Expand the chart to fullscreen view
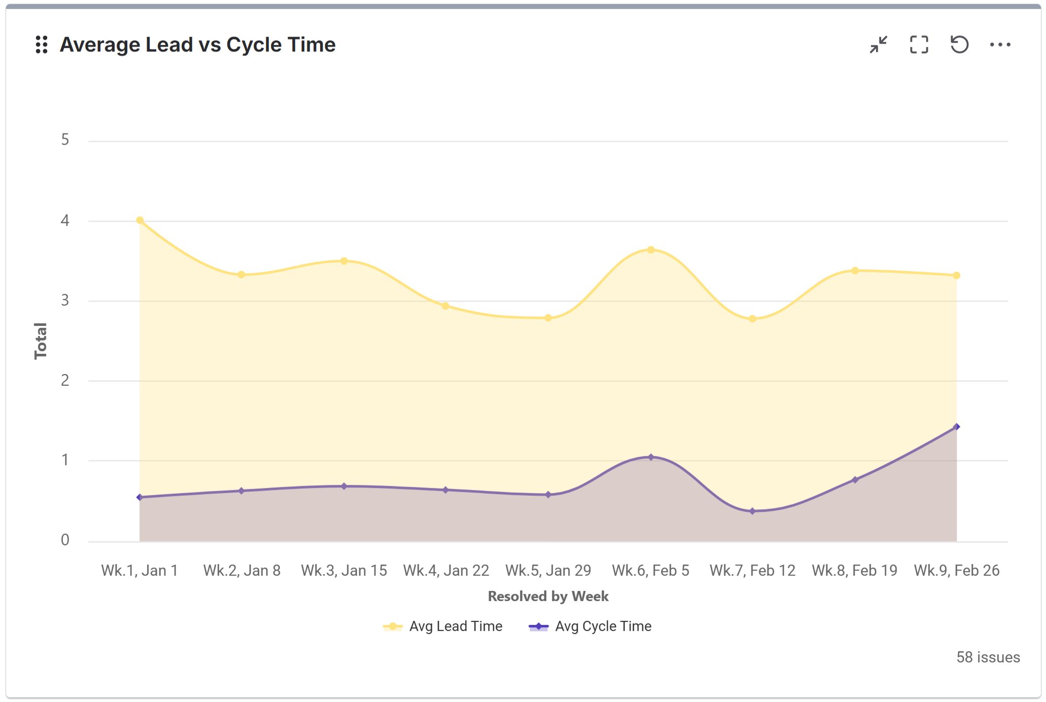This screenshot has height=702, width=1046. pyautogui.click(x=919, y=45)
